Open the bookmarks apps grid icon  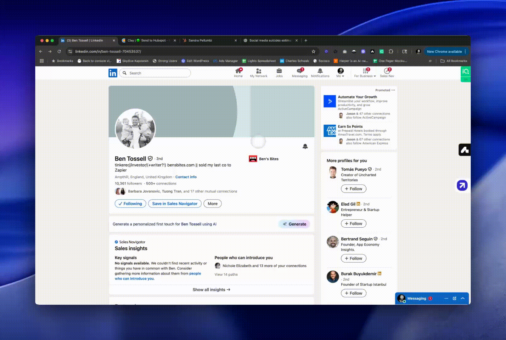tap(42, 61)
